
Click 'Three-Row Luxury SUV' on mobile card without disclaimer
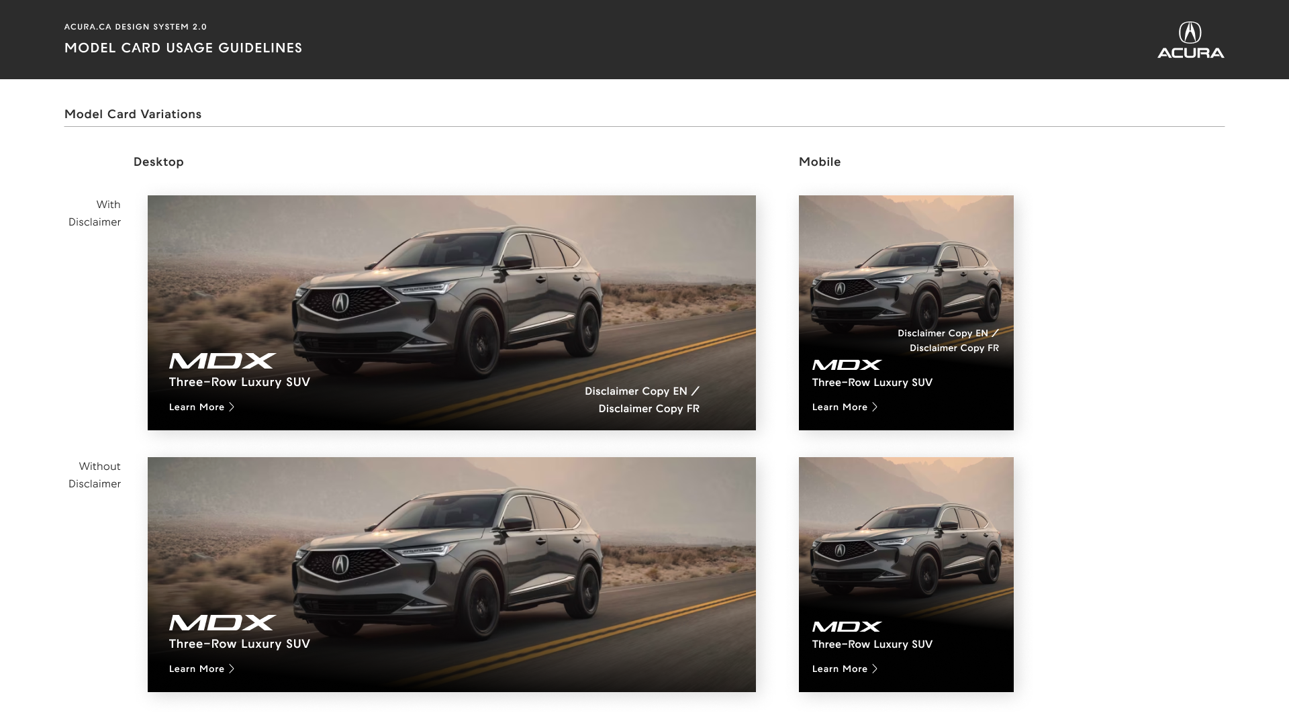click(x=872, y=644)
